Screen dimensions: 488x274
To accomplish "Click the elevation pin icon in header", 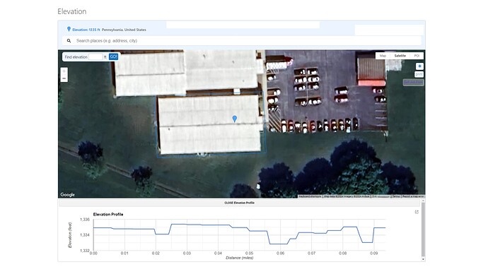I will point(69,29).
